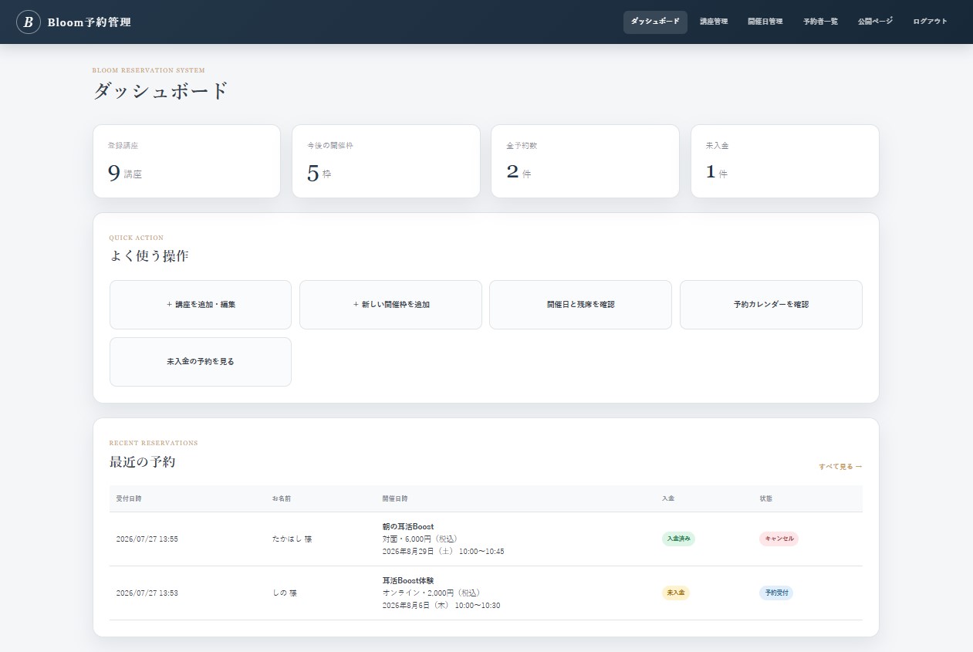This screenshot has width=973, height=652.
Task: Click the timestamp 2026/07/27 13:55
Action: point(147,539)
